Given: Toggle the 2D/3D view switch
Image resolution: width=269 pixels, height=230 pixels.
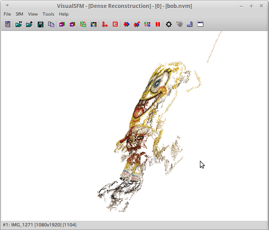Looking at the screenshot, I should [83, 24].
